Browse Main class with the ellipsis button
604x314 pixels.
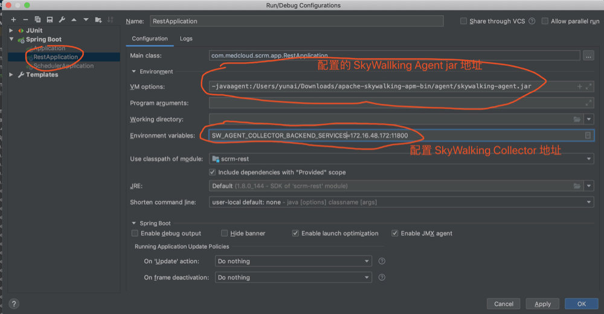point(588,56)
